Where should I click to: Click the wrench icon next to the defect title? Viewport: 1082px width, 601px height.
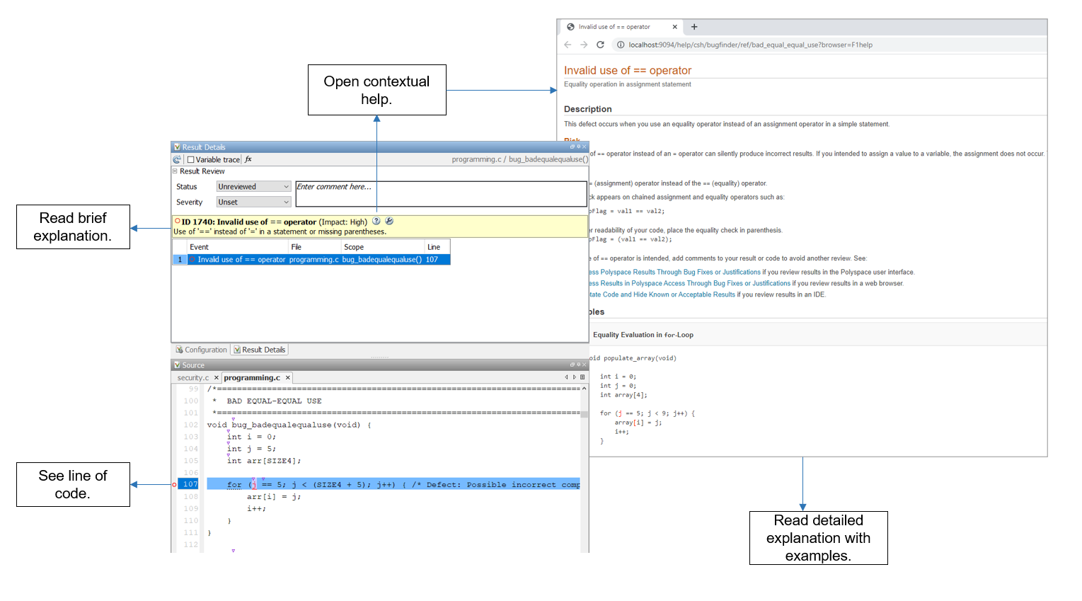point(389,222)
